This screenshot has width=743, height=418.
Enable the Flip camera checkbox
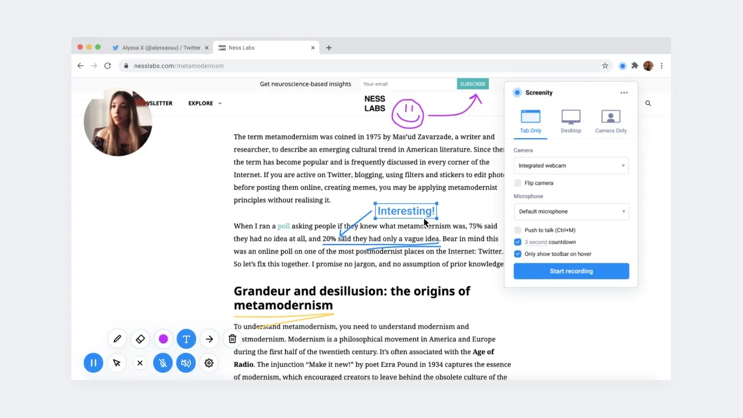point(518,183)
